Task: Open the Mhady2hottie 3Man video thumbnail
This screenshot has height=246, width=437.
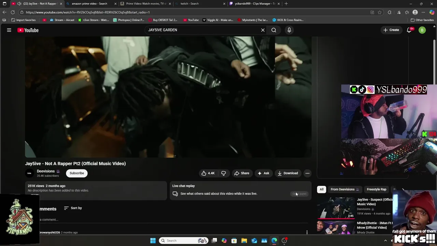Action: click(336, 228)
